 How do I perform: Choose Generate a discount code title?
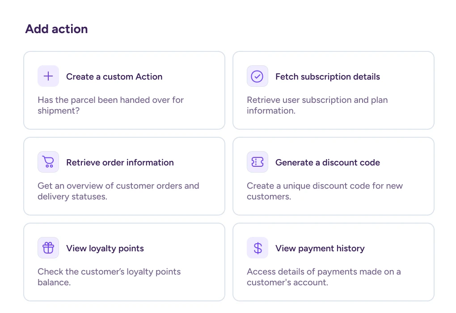328,162
